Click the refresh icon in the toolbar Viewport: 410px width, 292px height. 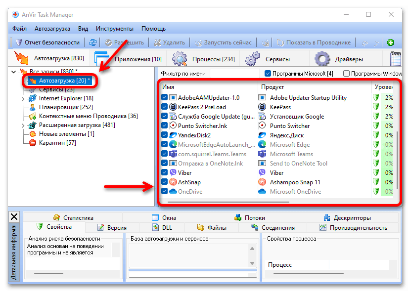(93, 42)
